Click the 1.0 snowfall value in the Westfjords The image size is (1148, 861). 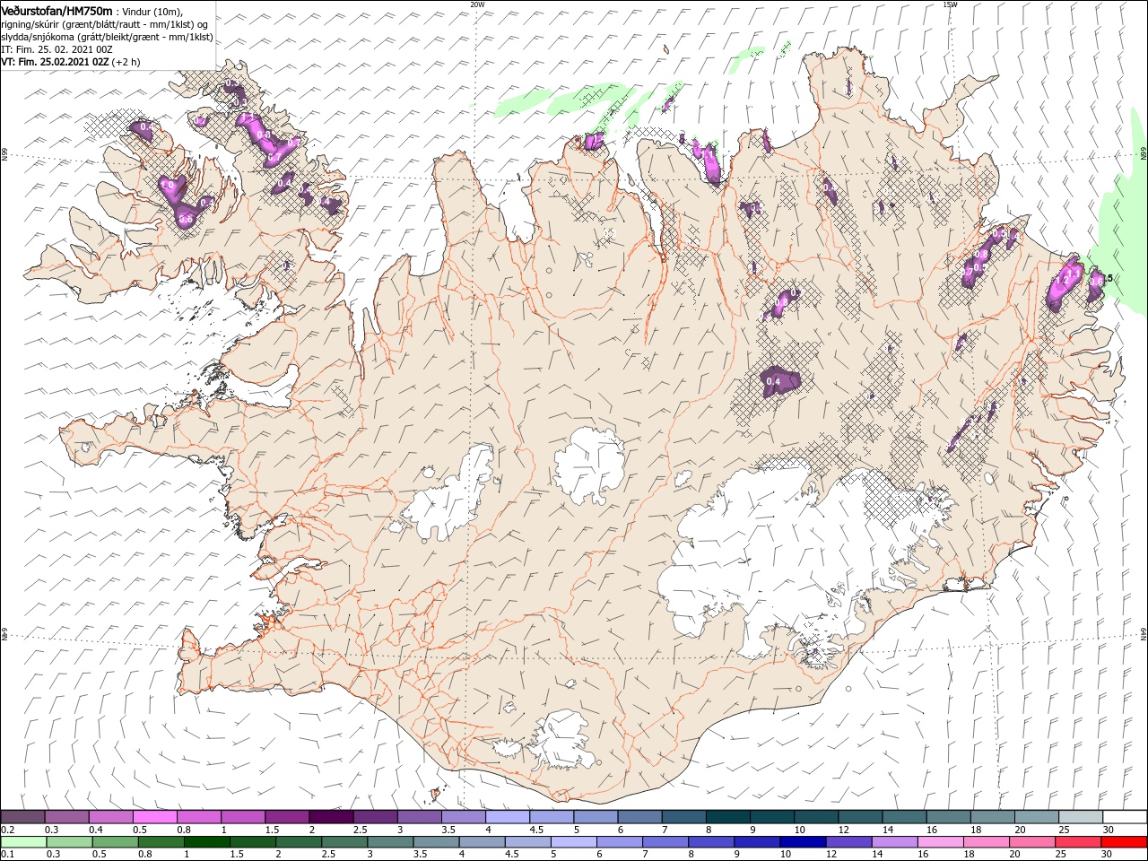point(167,186)
